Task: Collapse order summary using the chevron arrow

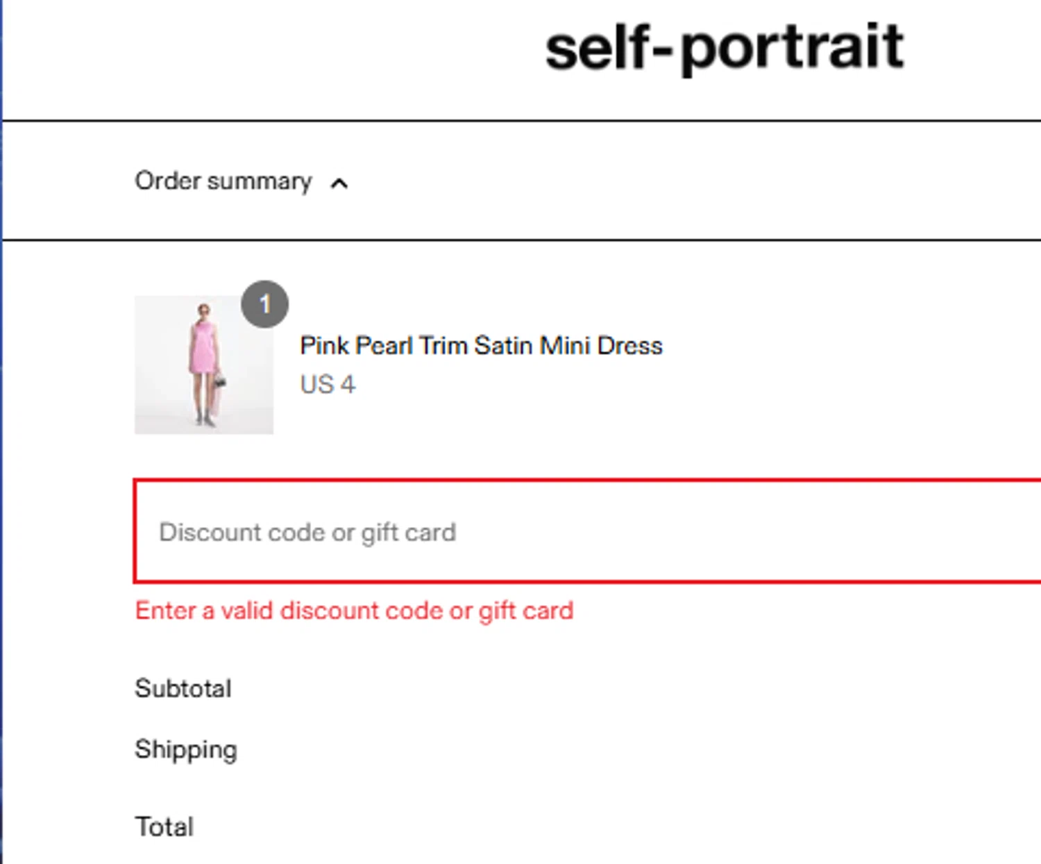Action: pyautogui.click(x=339, y=183)
